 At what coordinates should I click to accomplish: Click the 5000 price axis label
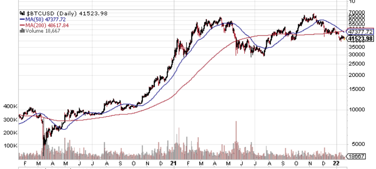click(x=359, y=144)
